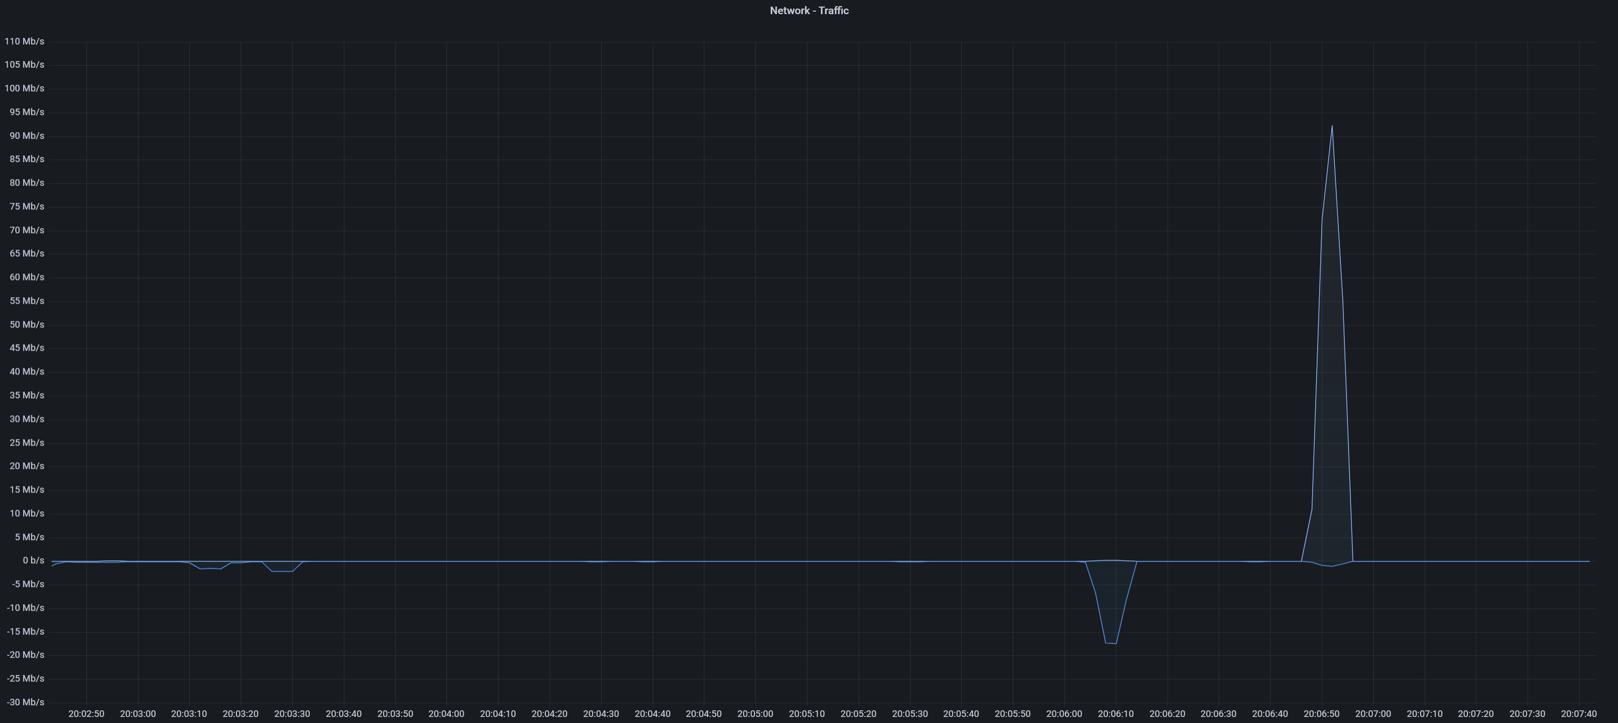Click the 20:03:40 time axis label
Image resolution: width=1618 pixels, height=723 pixels.
[x=344, y=714]
